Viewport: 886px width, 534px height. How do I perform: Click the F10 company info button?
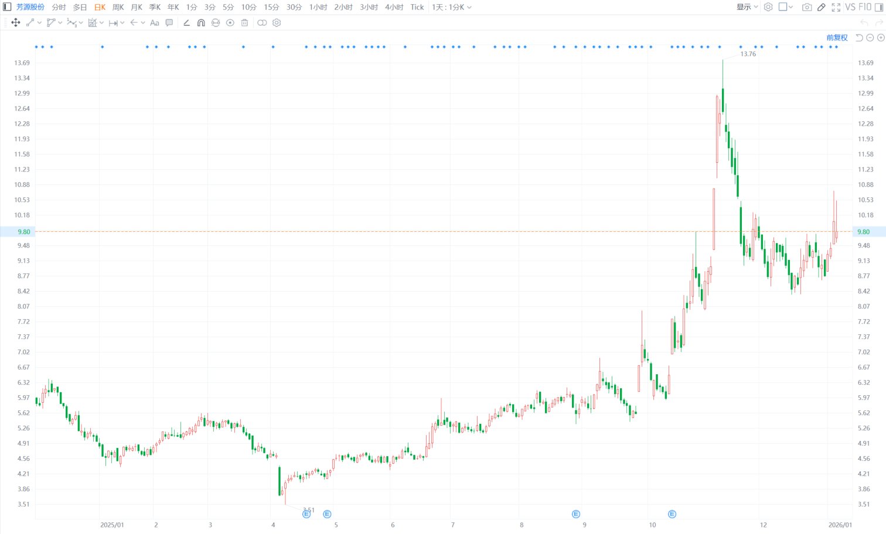click(865, 7)
